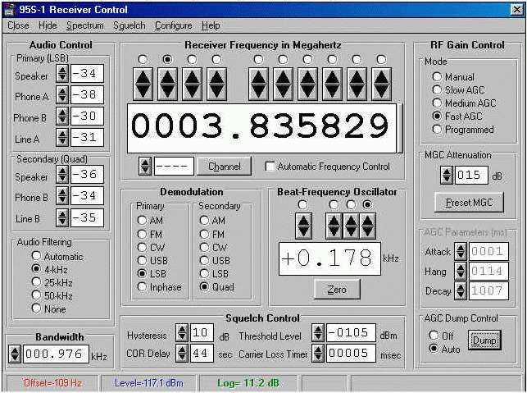Open the Squelch menu
This screenshot has height=393, width=527.
(129, 25)
